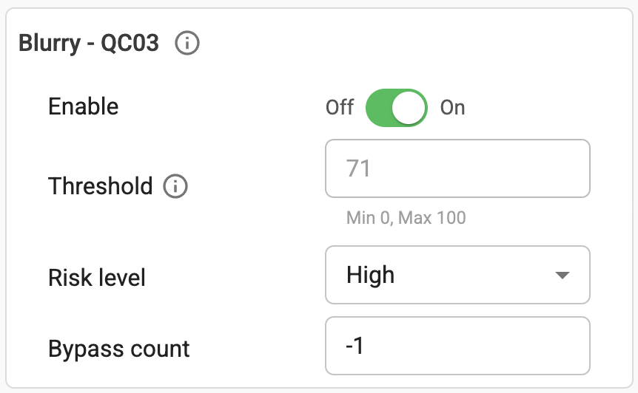Click the Risk level dropdown arrow
Screen dimensions: 638x393
(x=563, y=276)
